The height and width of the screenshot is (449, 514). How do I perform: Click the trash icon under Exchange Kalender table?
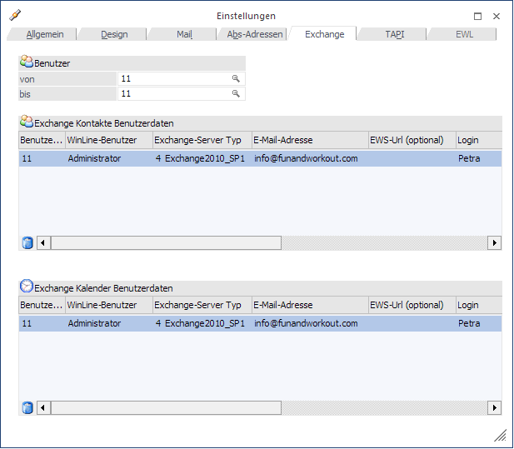[27, 408]
